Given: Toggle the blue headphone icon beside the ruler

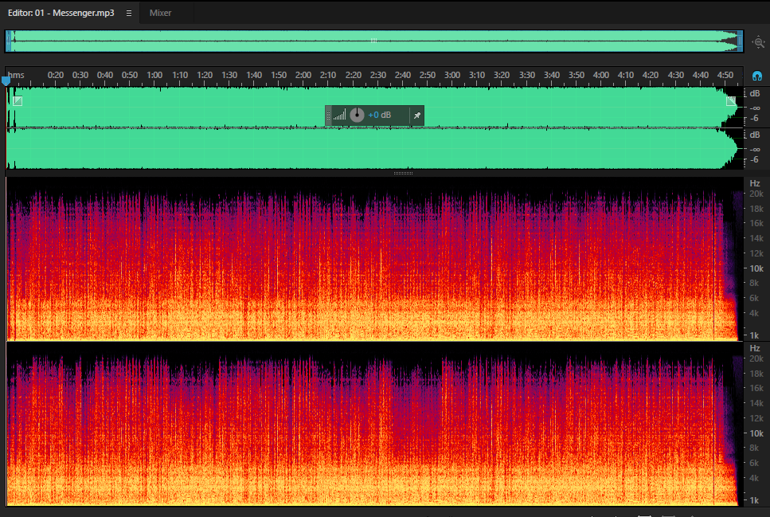Looking at the screenshot, I should coord(757,76).
